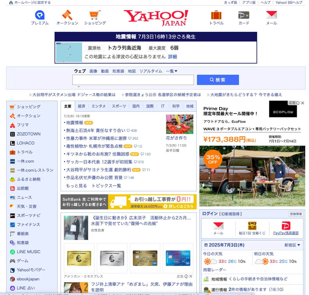Open the 雨雲レーダー link

214,270
